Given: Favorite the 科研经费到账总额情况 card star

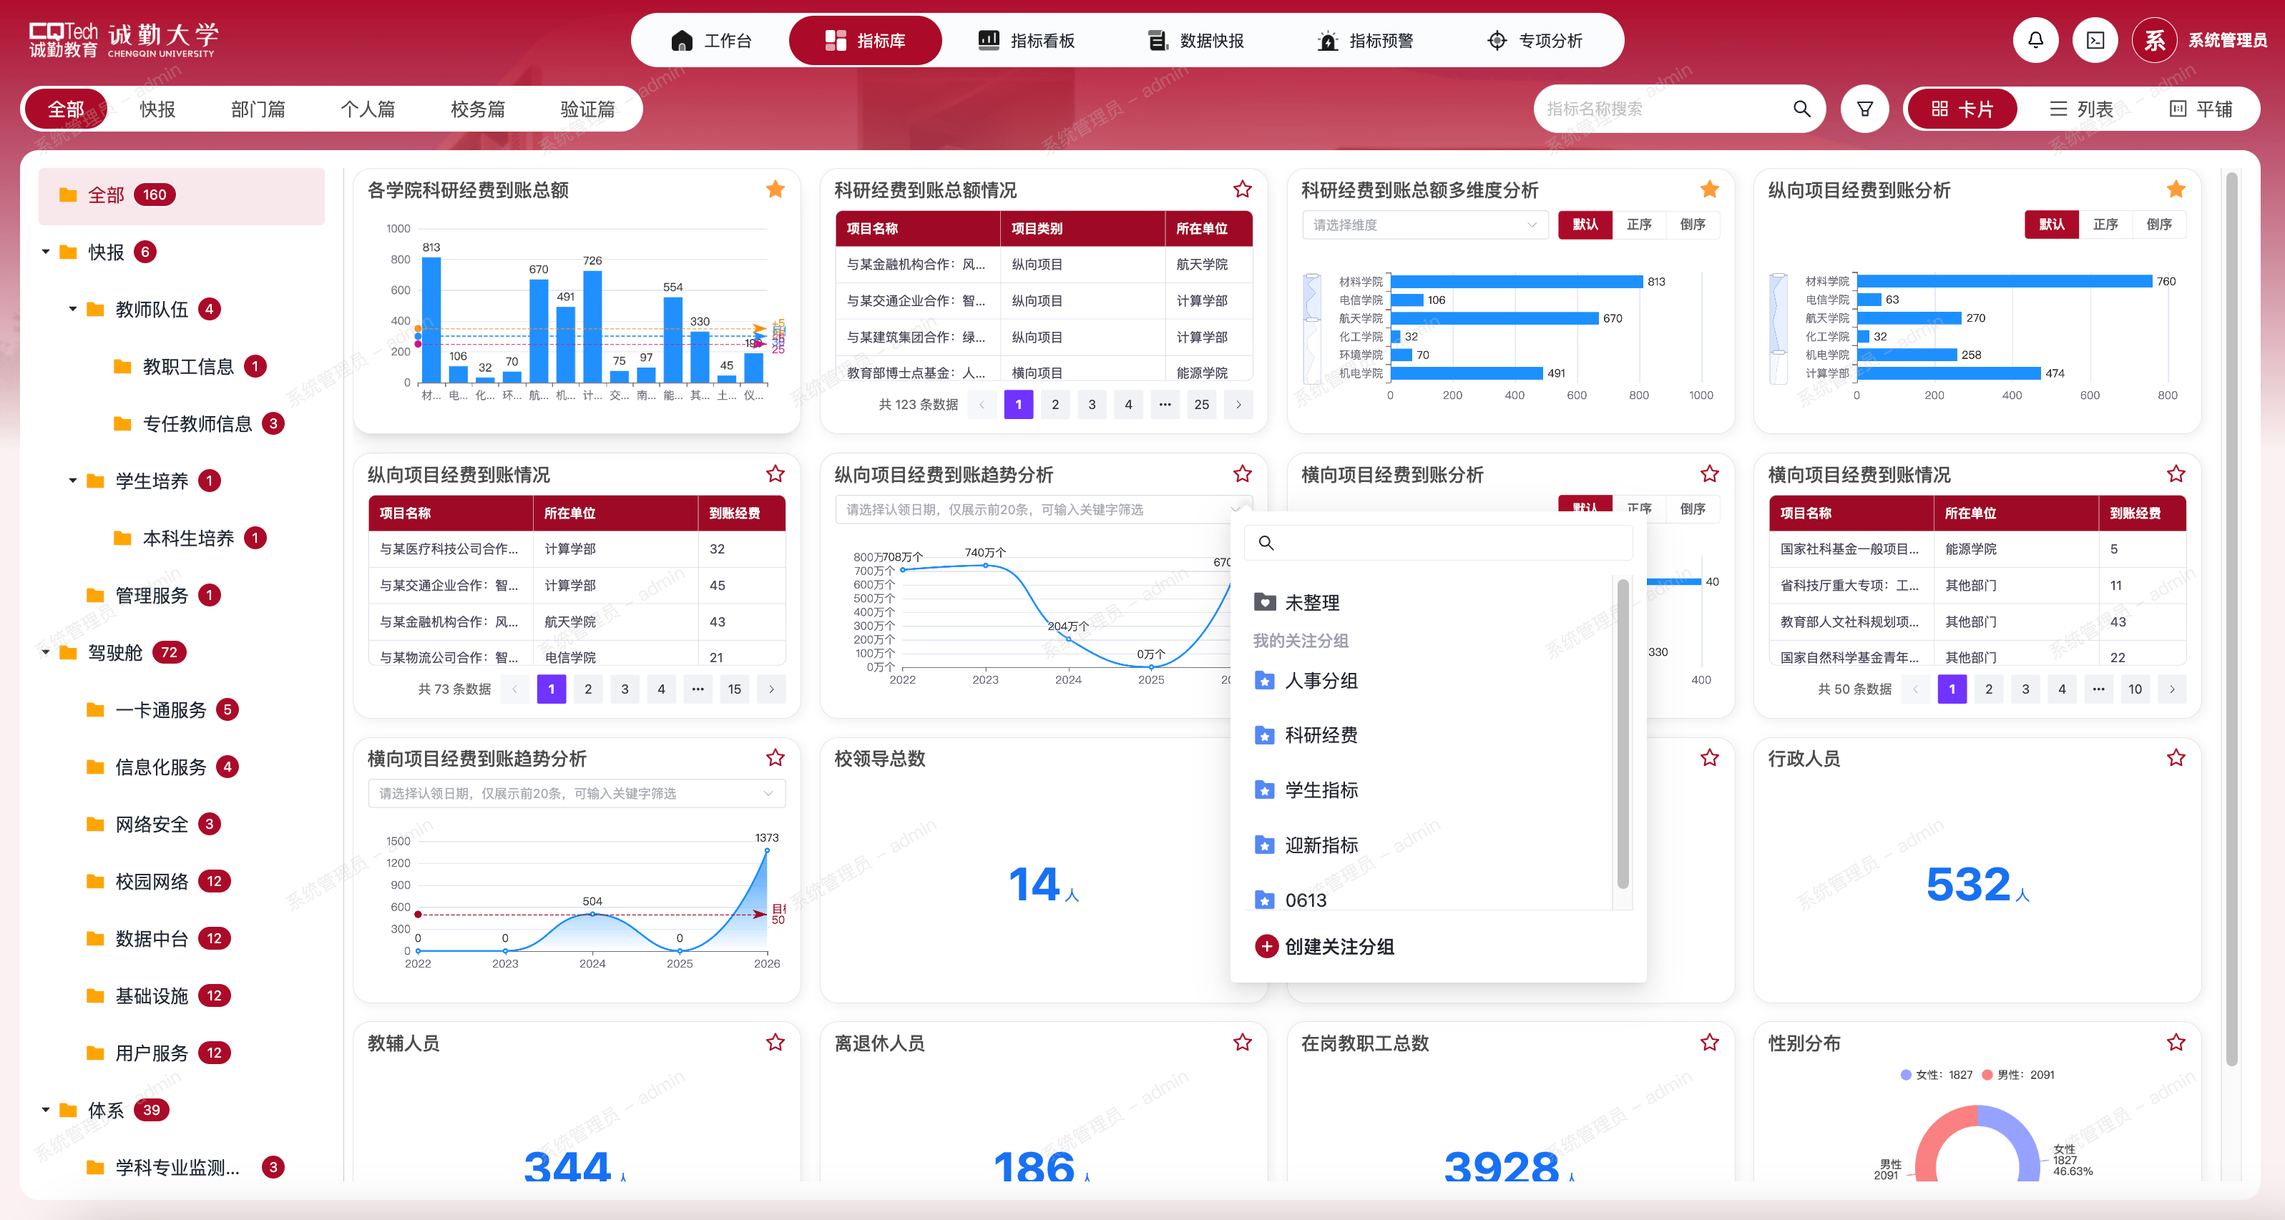Looking at the screenshot, I should (1242, 189).
